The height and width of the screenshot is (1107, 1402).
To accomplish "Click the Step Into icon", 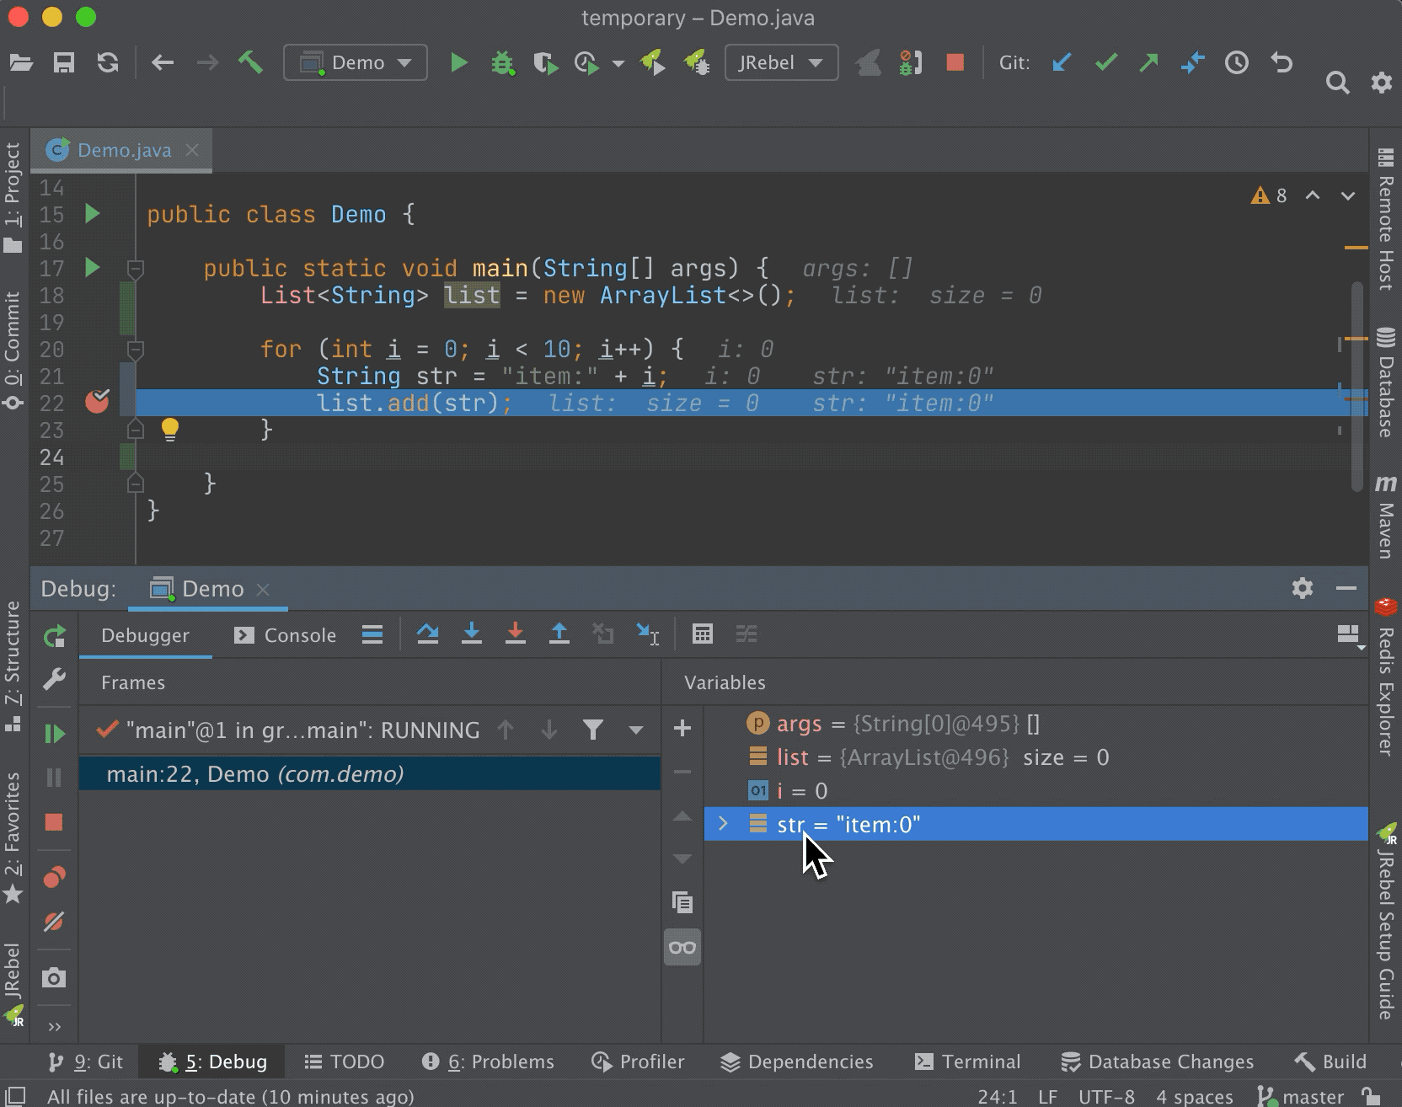I will click(472, 634).
